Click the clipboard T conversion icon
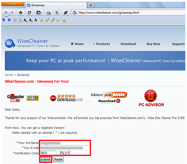This screenshot has height=164, width=187. tap(15, 20)
